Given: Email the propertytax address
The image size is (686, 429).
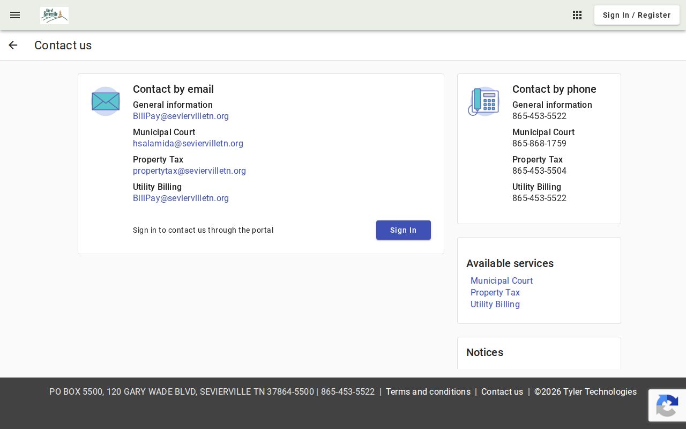Looking at the screenshot, I should tap(189, 171).
